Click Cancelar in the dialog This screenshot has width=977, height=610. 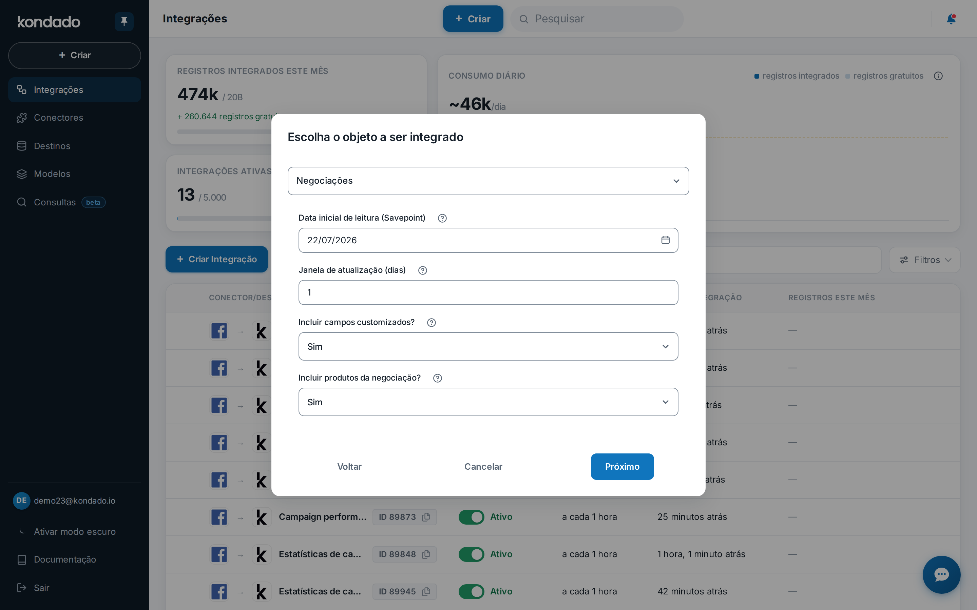click(x=483, y=467)
